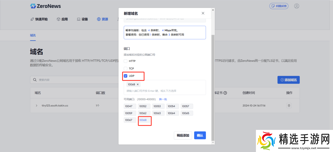Click the TLS证书 help question icon
333x152 pixels.
tap(225, 93)
